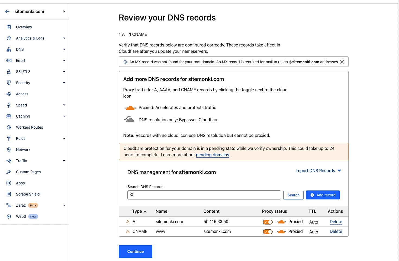
Task: Select the Custom Pages wrench icon
Action: (x=9, y=172)
